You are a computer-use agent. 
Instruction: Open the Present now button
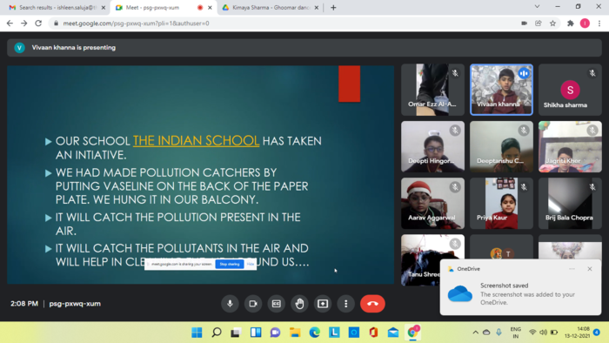pos(323,304)
